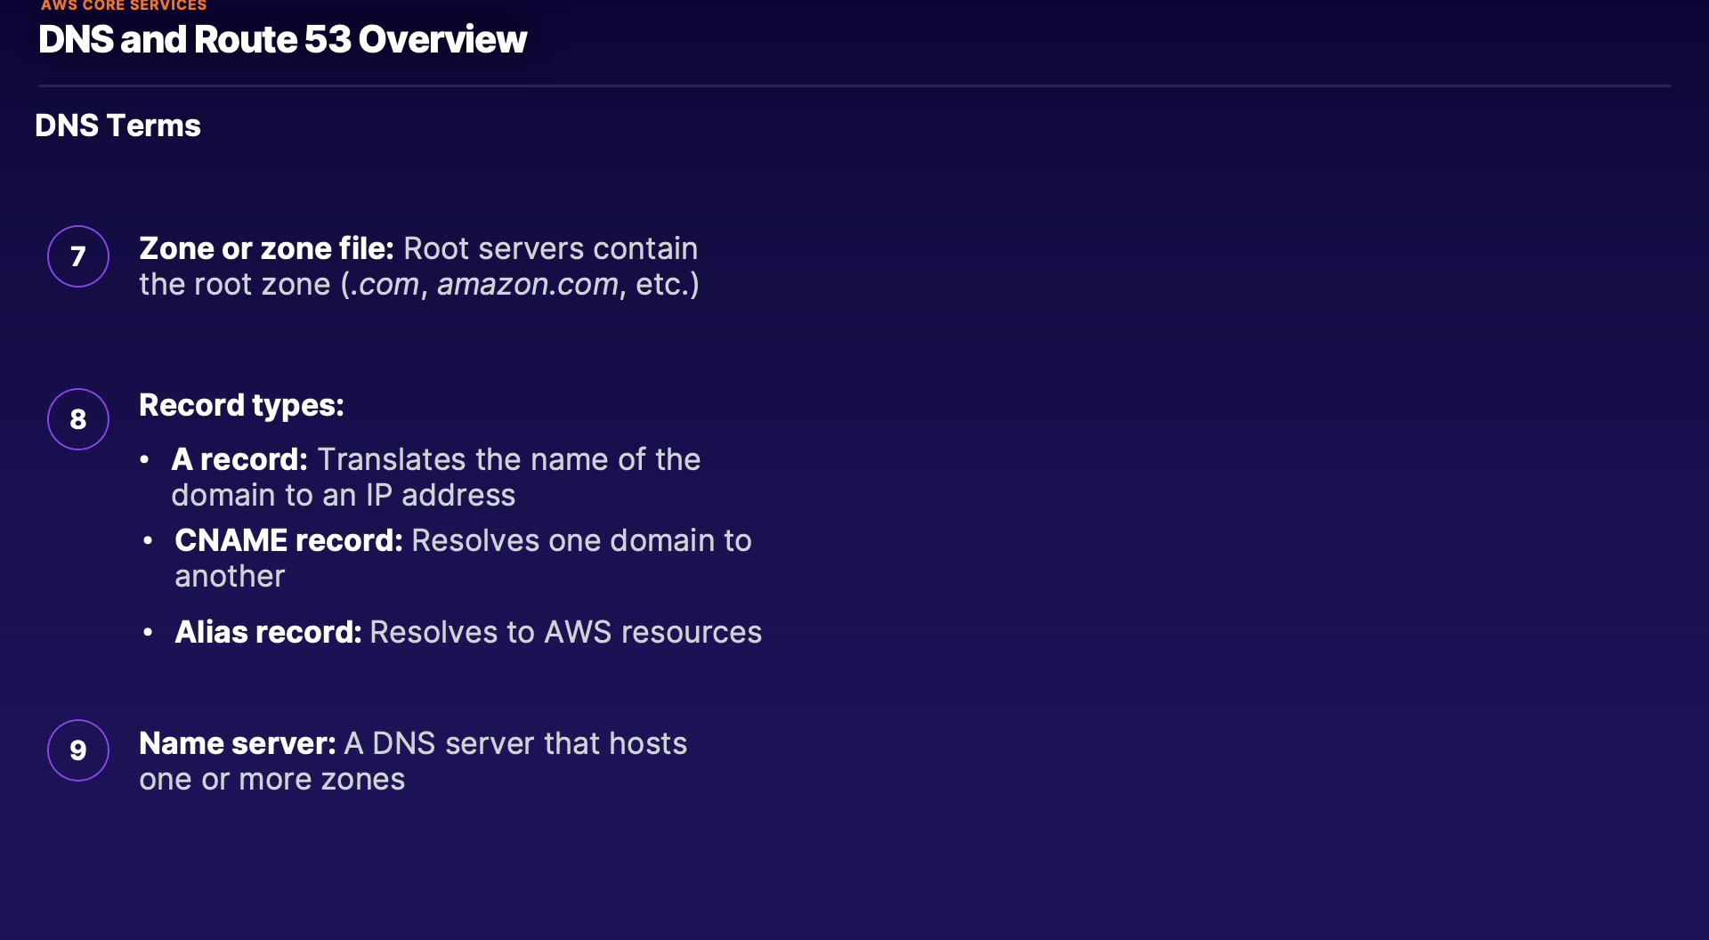Viewport: 1709px width, 940px height.
Task: Click the AWS CORE SERVICES label
Action: coord(124,5)
